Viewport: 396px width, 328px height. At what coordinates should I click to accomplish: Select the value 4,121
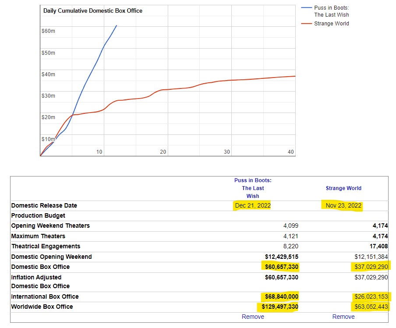coord(291,236)
